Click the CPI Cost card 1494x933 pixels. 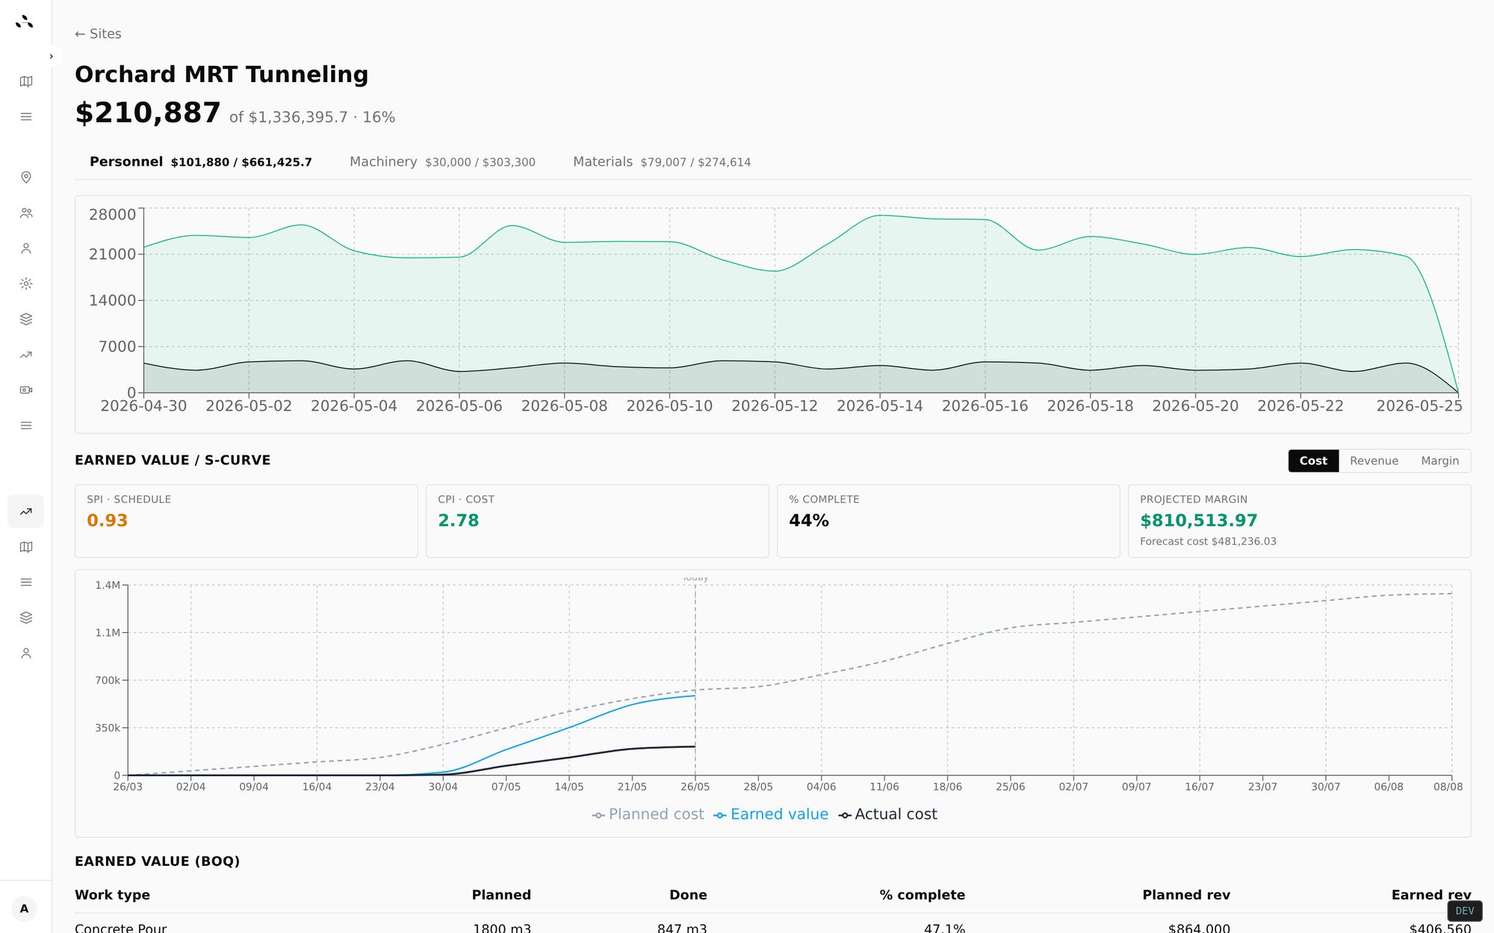(x=598, y=521)
